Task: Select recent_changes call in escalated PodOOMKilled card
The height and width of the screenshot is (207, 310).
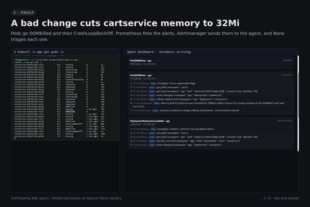Action: point(189,95)
